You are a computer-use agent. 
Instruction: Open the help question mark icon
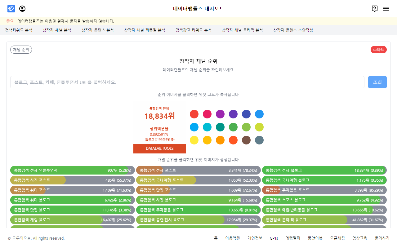(374, 9)
